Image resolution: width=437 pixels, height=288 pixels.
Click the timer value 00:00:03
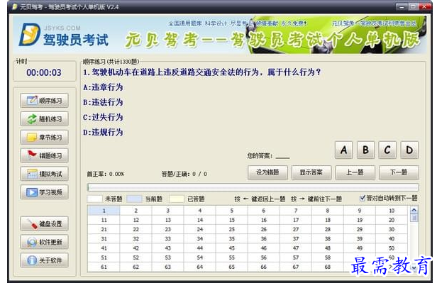tap(44, 73)
